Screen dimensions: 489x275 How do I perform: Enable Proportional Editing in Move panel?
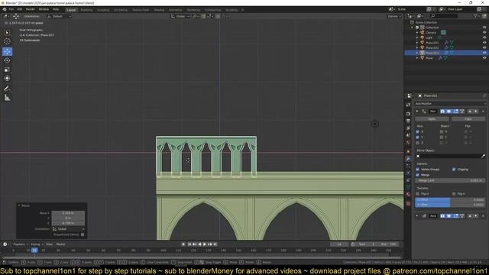(x=83, y=235)
